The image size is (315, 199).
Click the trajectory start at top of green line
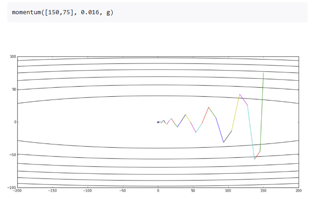[263, 73]
